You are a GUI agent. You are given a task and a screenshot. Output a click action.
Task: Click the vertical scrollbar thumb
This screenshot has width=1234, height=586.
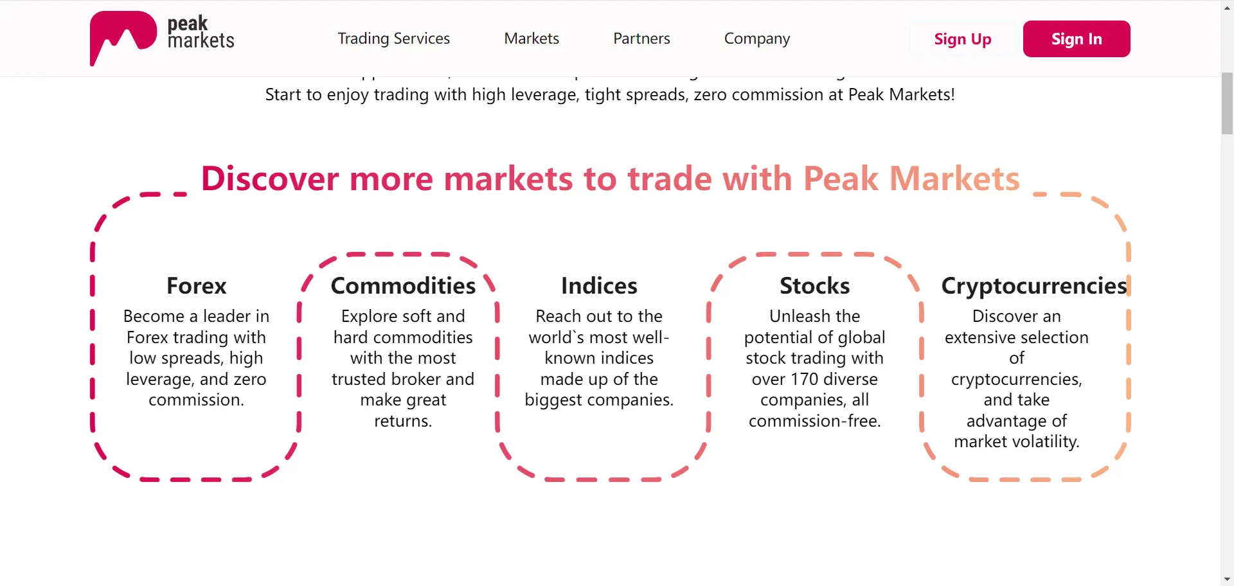pyautogui.click(x=1228, y=103)
